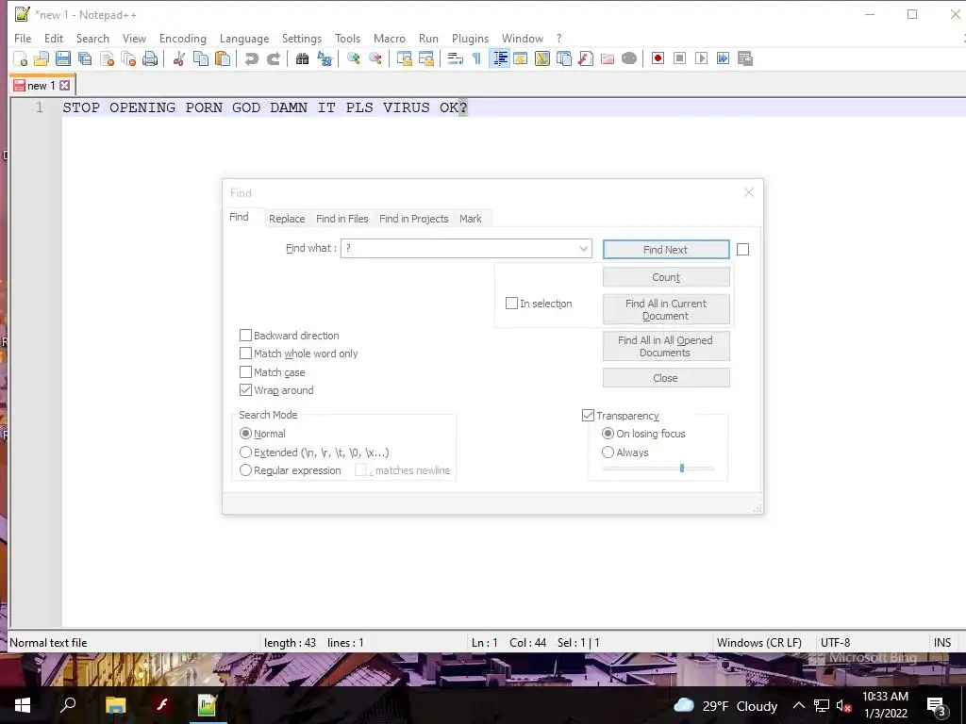Click Run Macro Multiple Times icon
The image size is (966, 724).
[723, 58]
